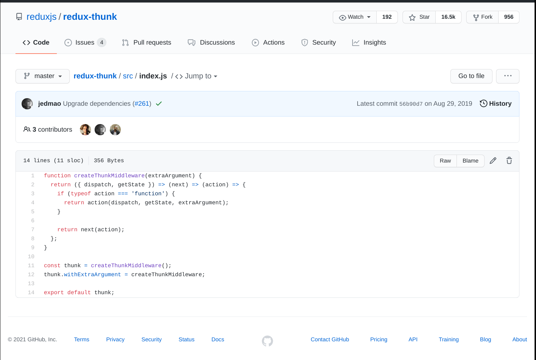This screenshot has width=536, height=360.
Task: Click the API footer link
Action: (x=413, y=340)
